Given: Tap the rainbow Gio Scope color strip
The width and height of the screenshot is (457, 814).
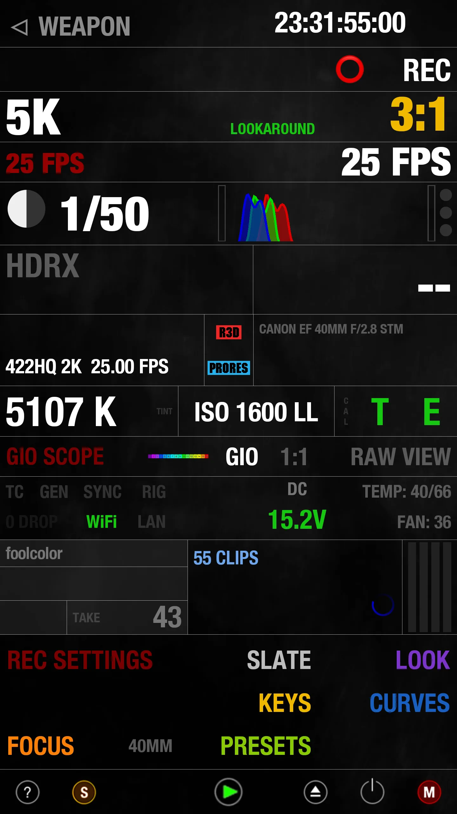Looking at the screenshot, I should (x=178, y=456).
